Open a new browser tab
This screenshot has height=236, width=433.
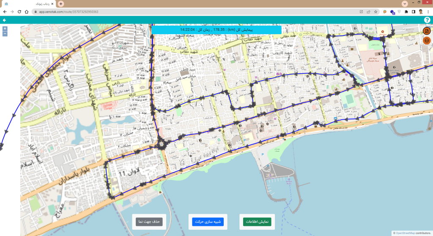click(61, 4)
